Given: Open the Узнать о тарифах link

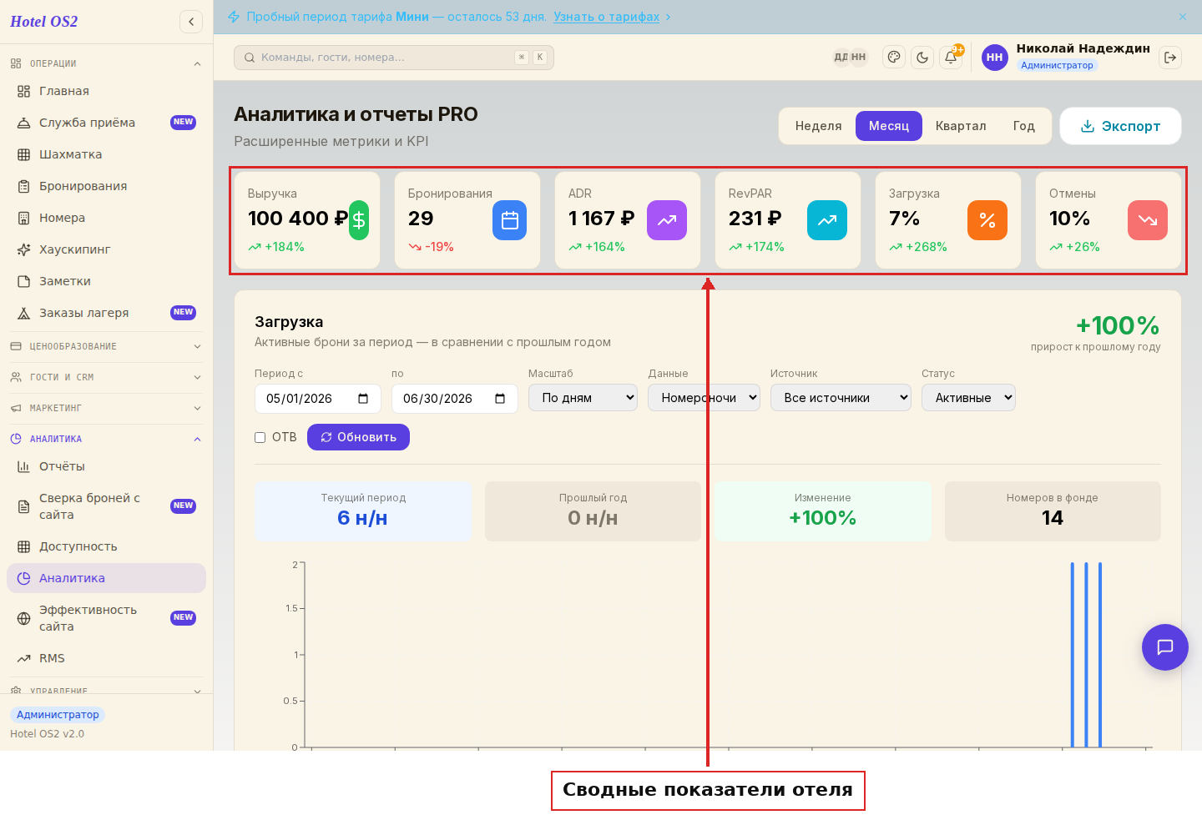Looking at the screenshot, I should (x=606, y=17).
